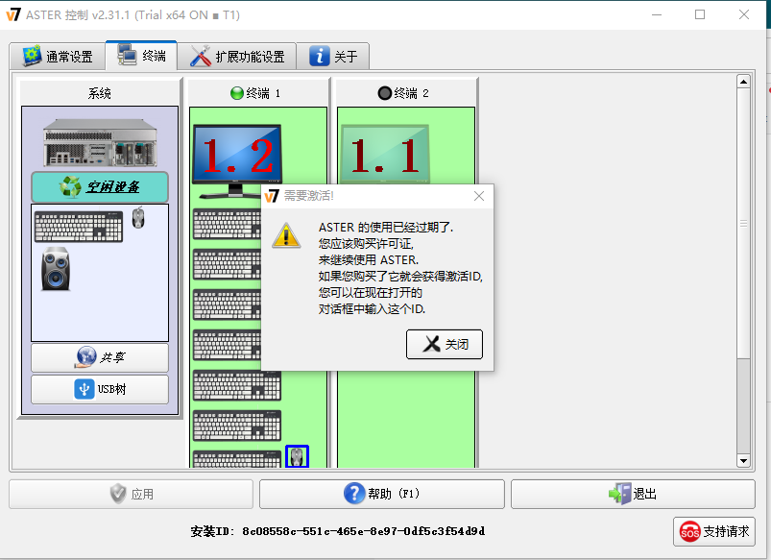Screen dimensions: 771x560
Task: Click the 安装ID text value
Action: pos(363,531)
